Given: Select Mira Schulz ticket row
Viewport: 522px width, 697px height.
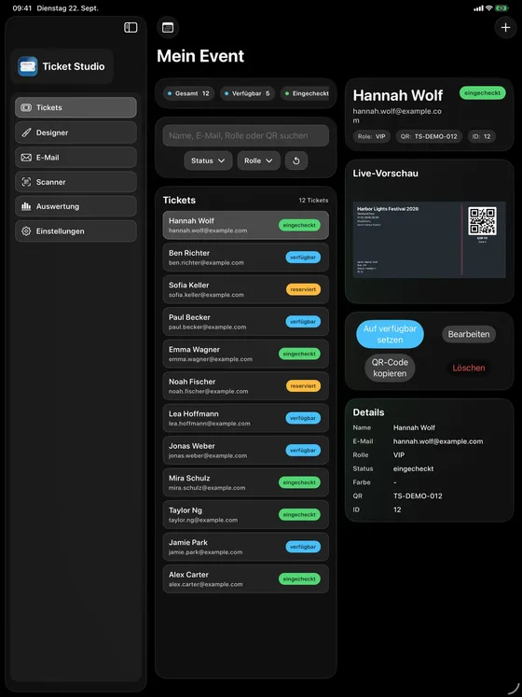Looking at the screenshot, I should 246,482.
